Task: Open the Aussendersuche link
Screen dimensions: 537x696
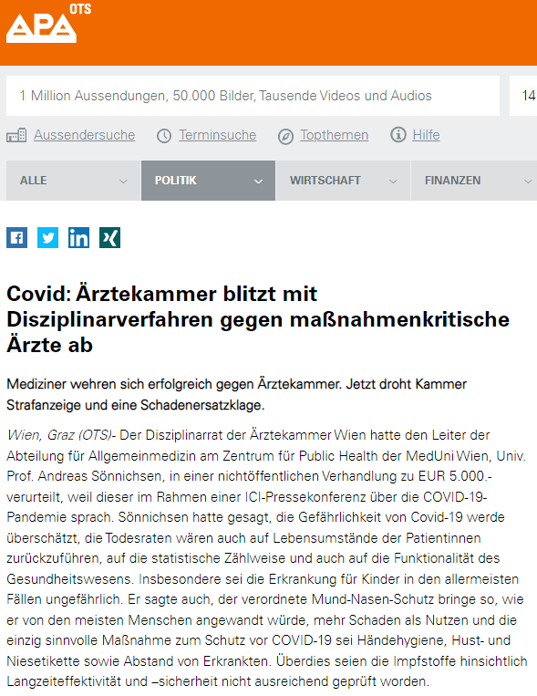Action: (84, 135)
